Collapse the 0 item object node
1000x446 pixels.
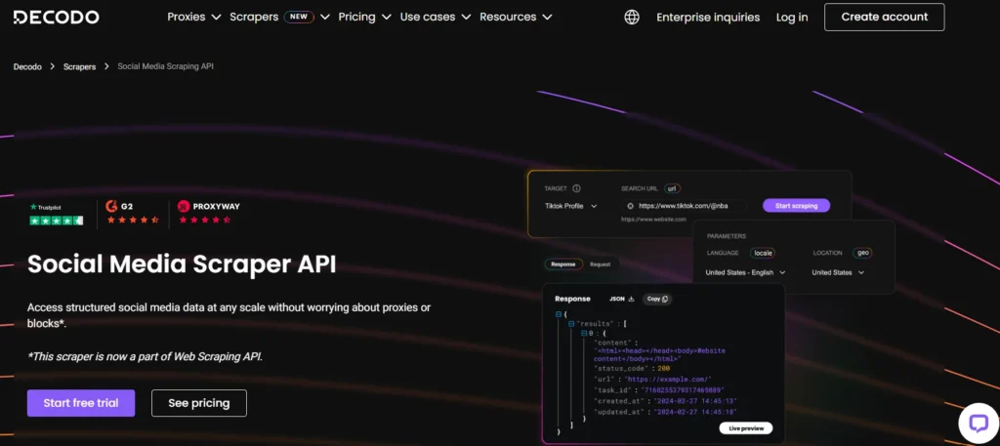click(x=584, y=333)
